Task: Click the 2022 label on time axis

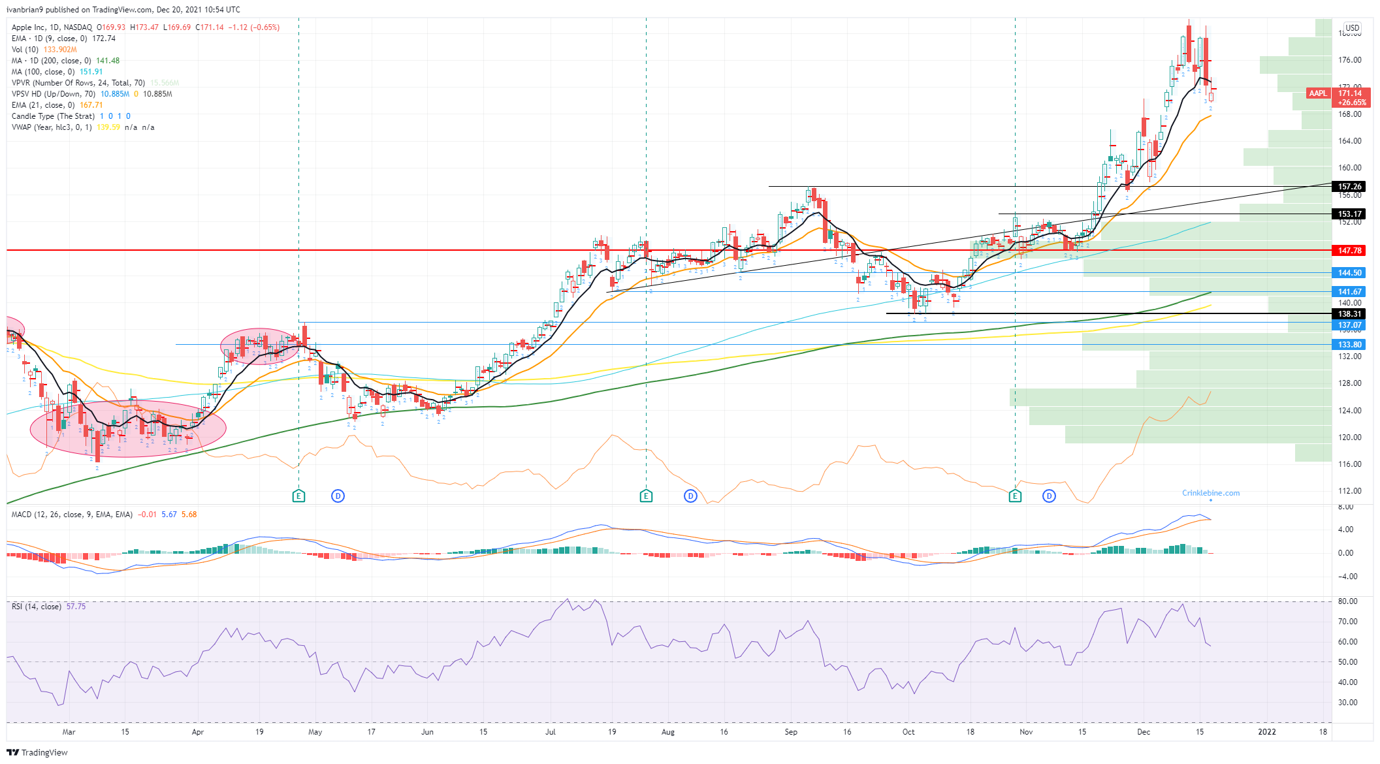Action: pos(1267,732)
